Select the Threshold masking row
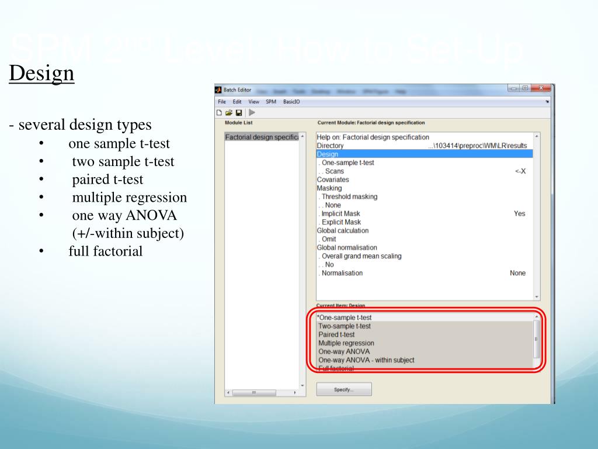Screen dimensions: 598x449 425,196
